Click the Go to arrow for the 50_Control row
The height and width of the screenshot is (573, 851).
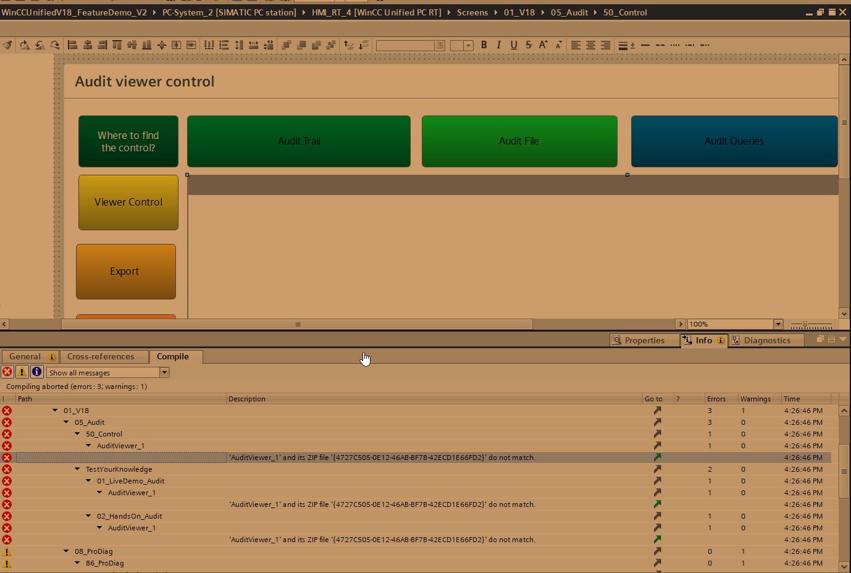(657, 434)
